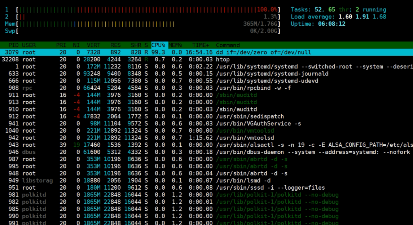The width and height of the screenshot is (413, 225).
Task: Select abrtd process row PID 948
Action: click(x=206, y=173)
